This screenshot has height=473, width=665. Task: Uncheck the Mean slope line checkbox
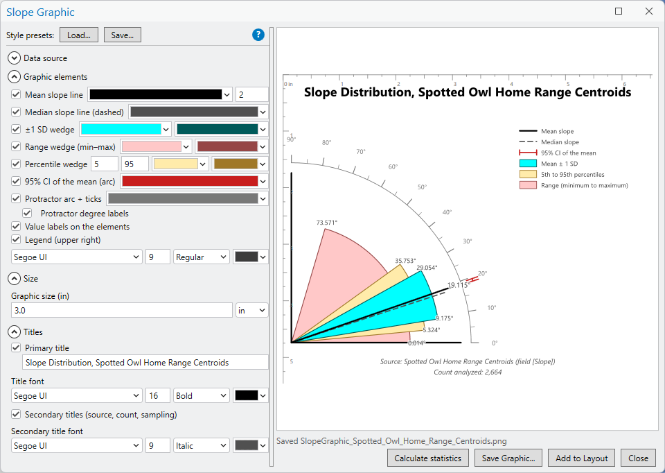coord(16,95)
